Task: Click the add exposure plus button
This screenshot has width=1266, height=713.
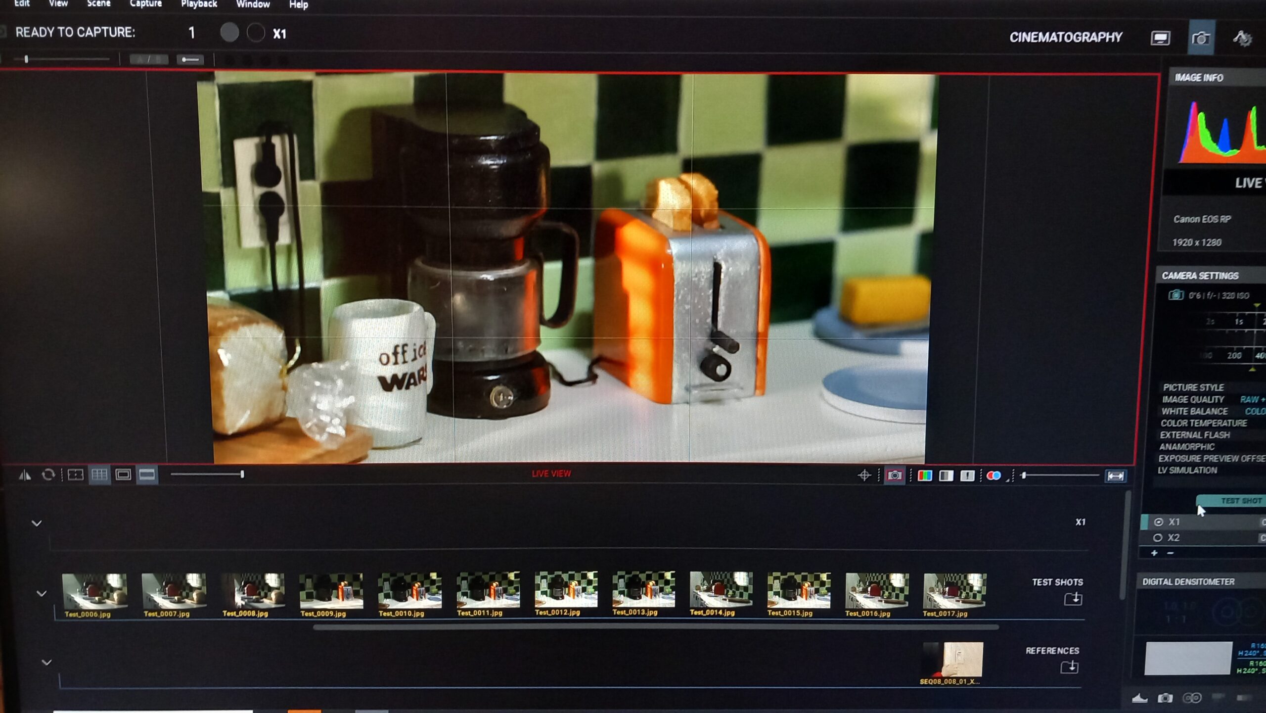Action: pyautogui.click(x=1154, y=553)
